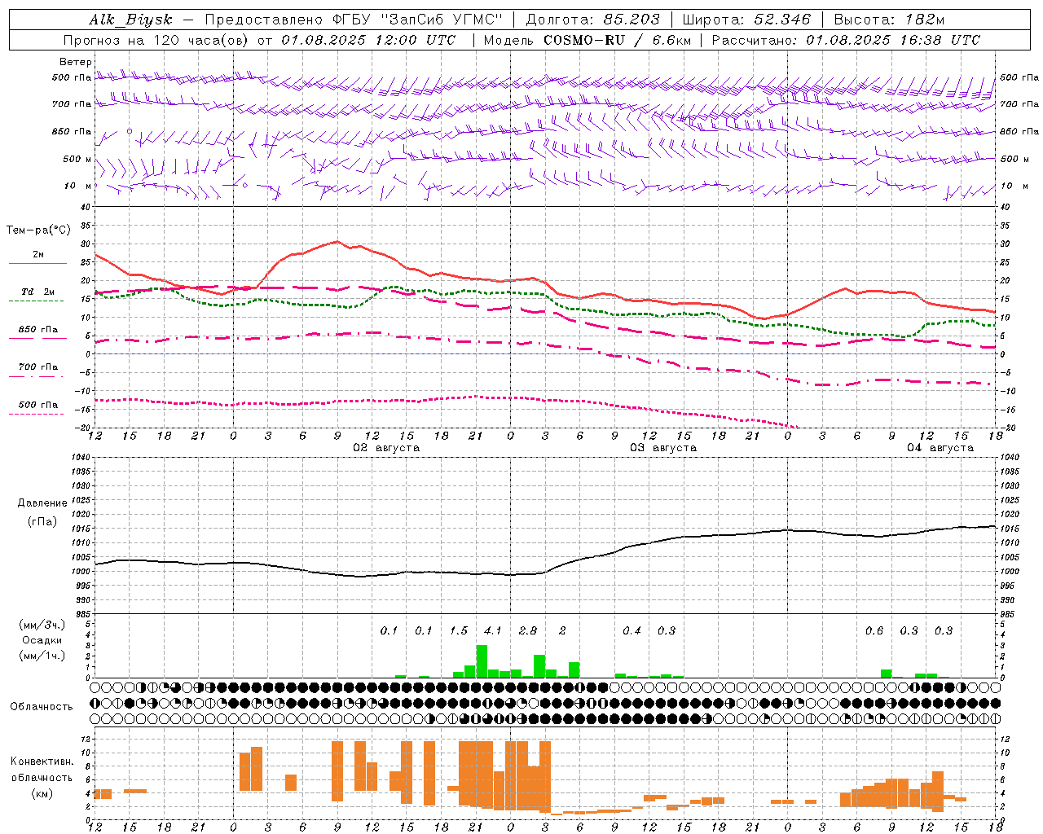Click the station name Alk_Biysk in header
The image size is (1043, 834).
[x=130, y=20]
